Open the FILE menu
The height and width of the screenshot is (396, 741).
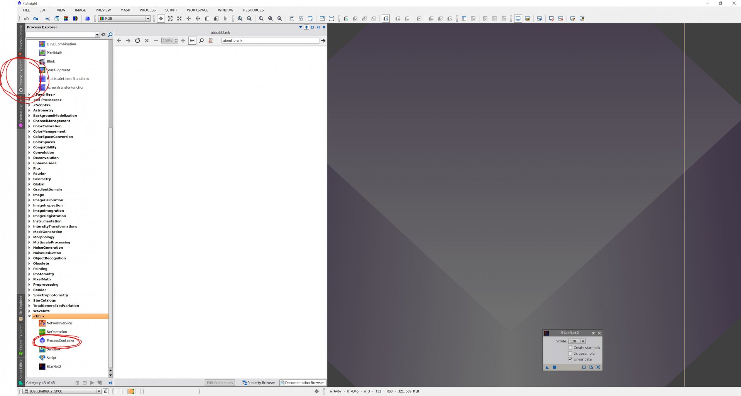point(26,10)
